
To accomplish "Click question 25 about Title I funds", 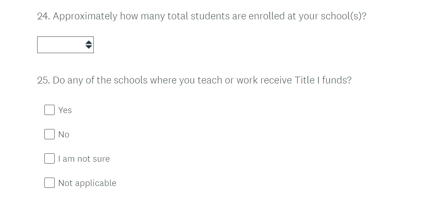I will 194,80.
